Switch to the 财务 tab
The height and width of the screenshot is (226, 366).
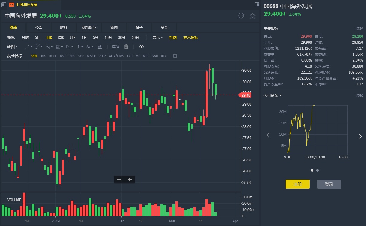pos(64,28)
